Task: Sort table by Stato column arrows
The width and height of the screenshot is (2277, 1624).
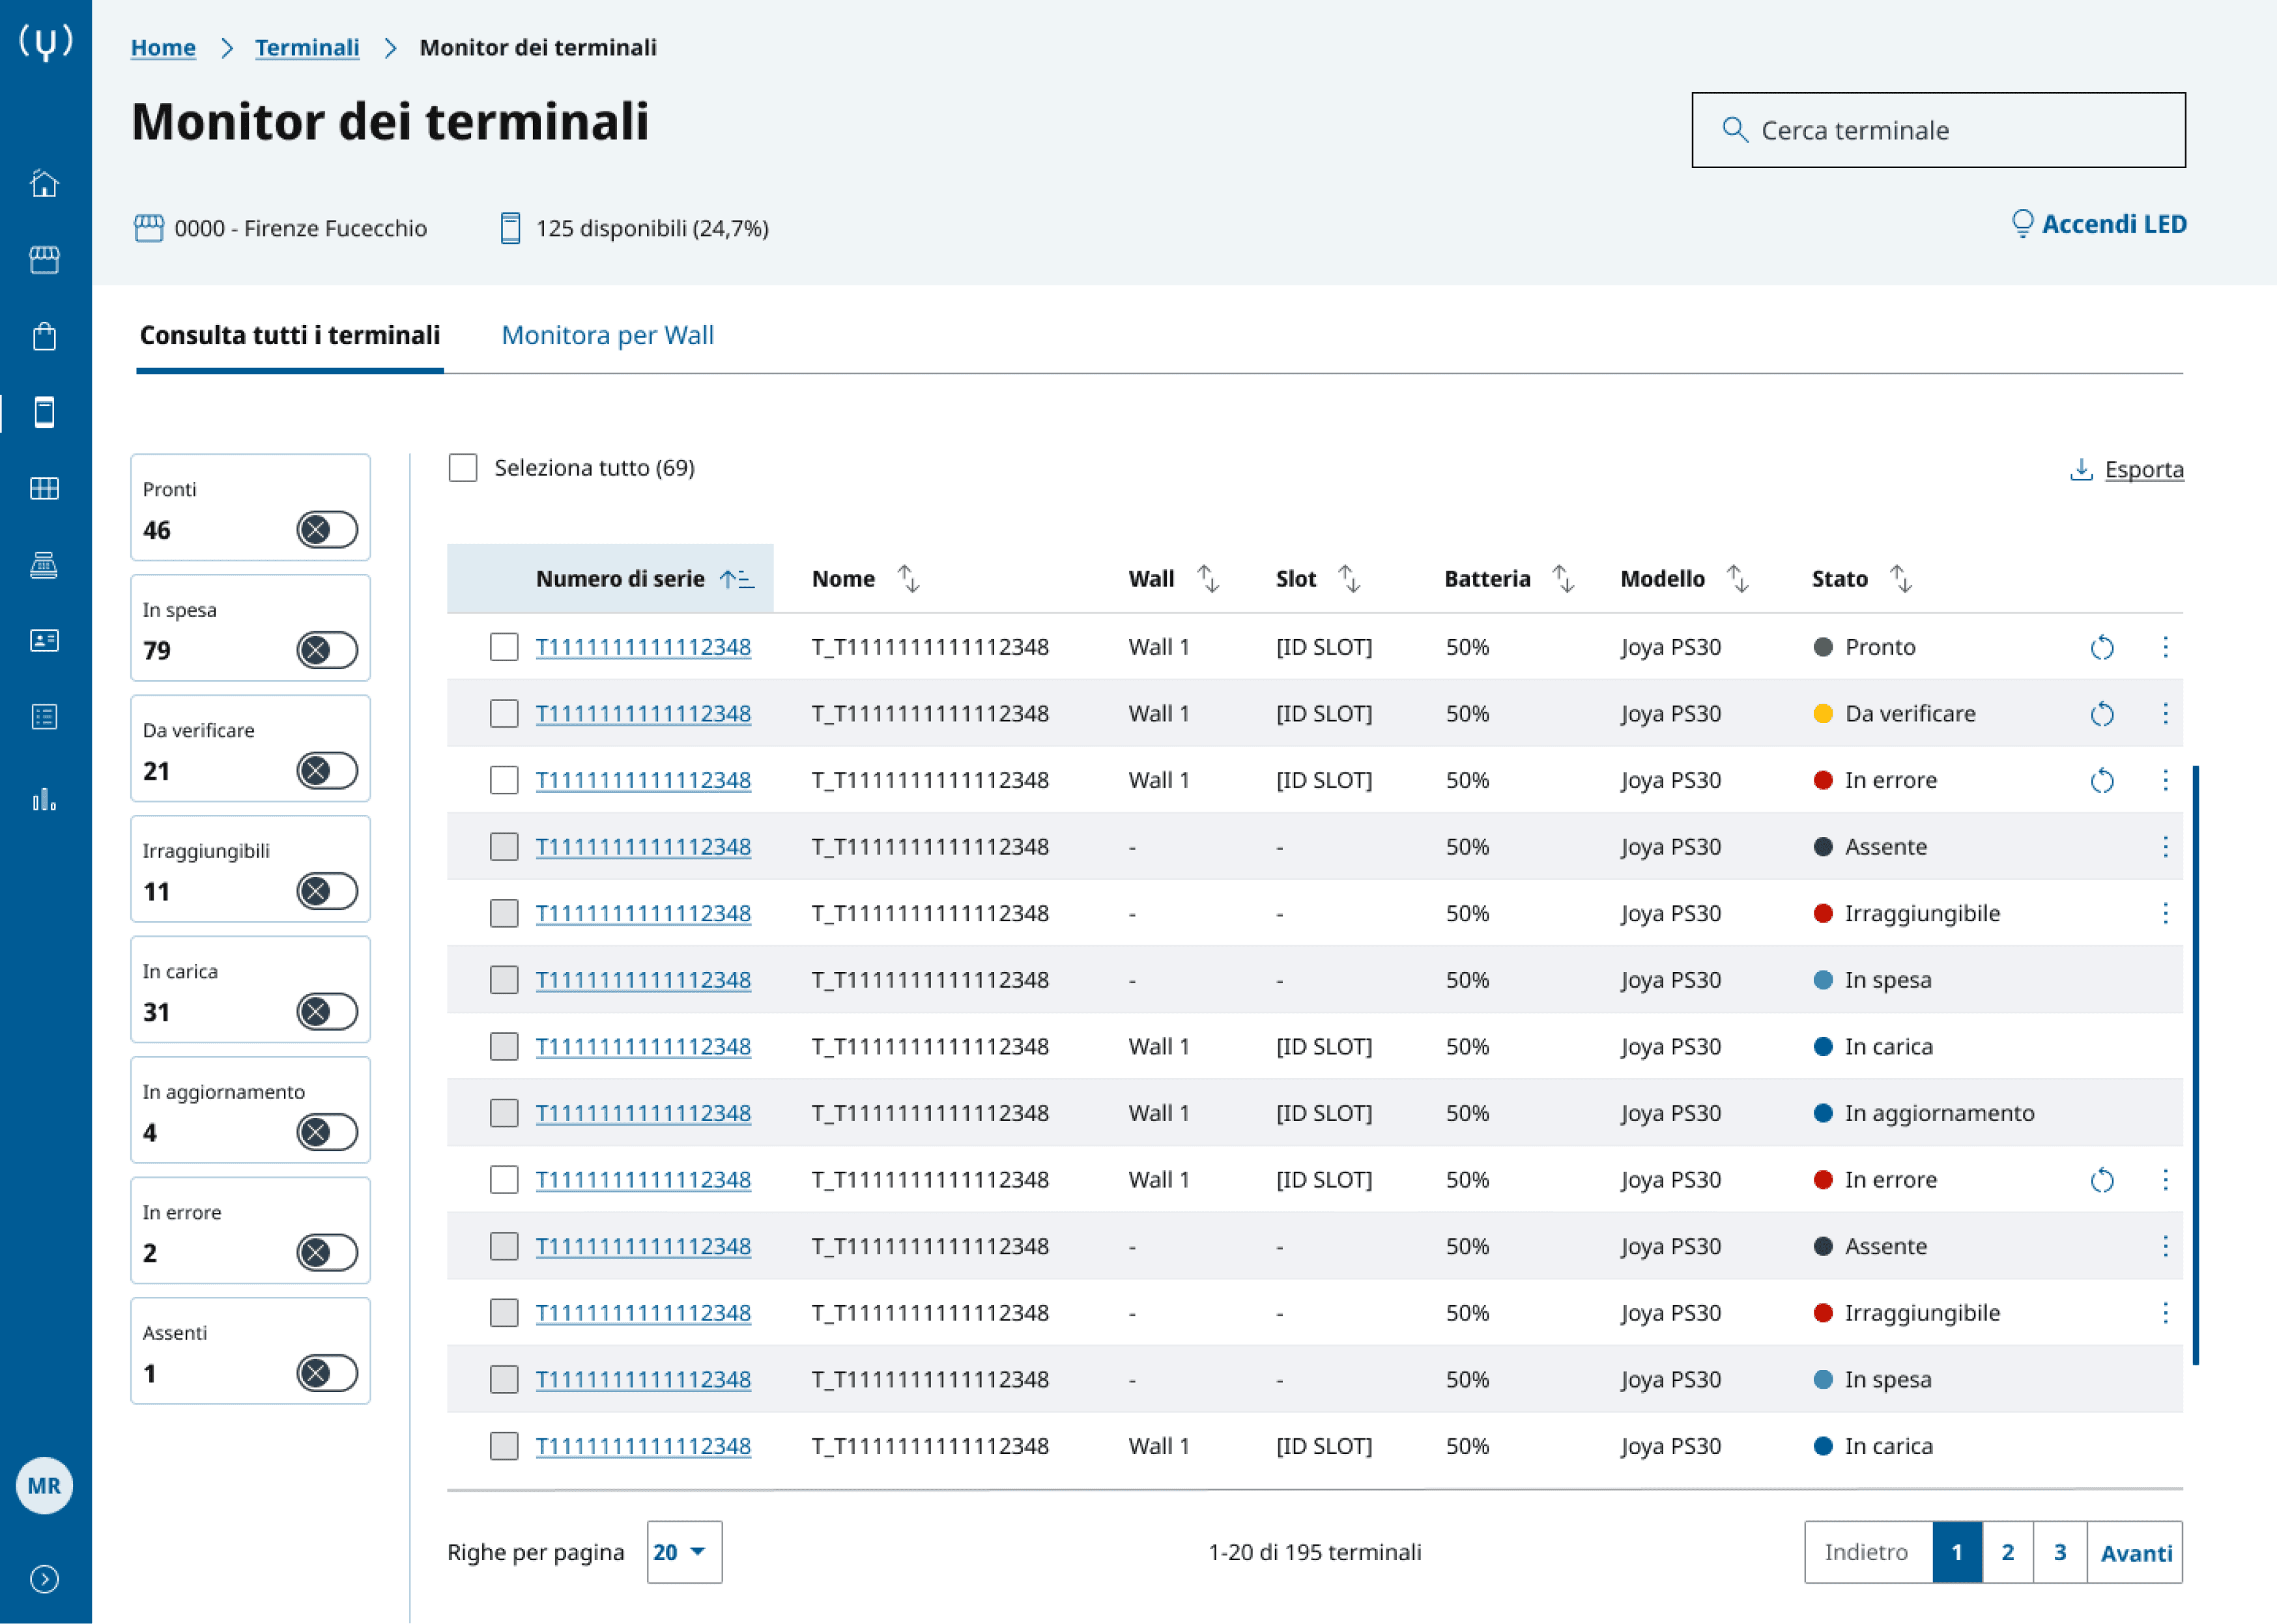Action: point(1900,579)
